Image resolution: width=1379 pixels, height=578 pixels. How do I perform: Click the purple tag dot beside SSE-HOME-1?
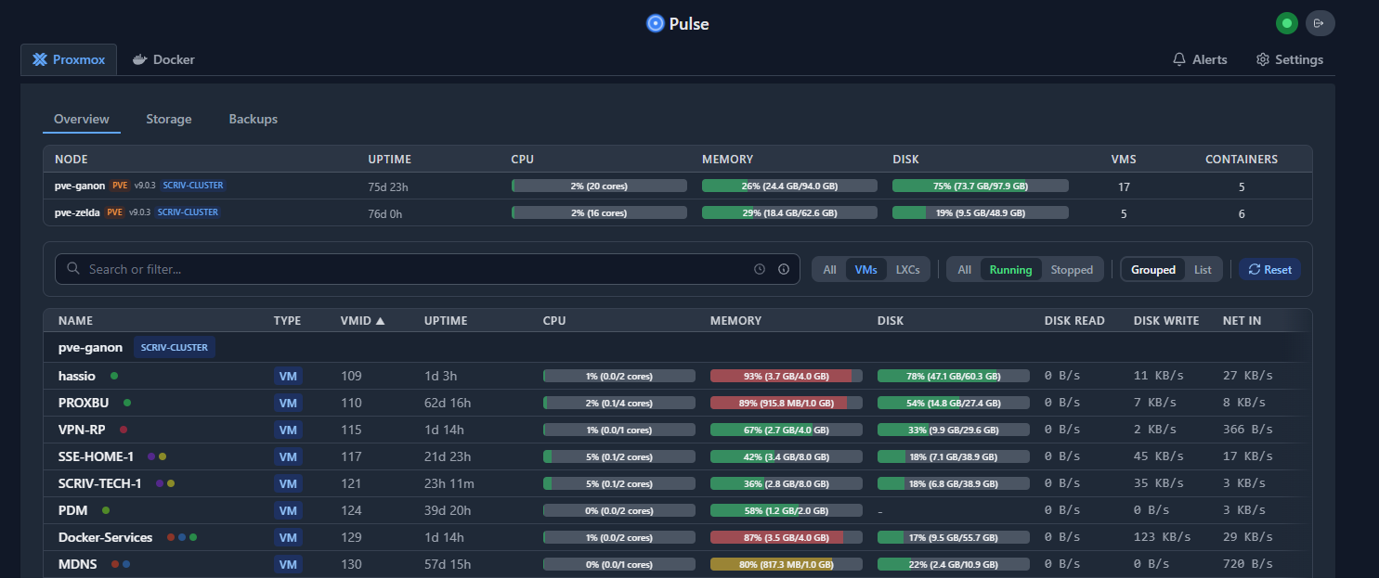coord(151,456)
